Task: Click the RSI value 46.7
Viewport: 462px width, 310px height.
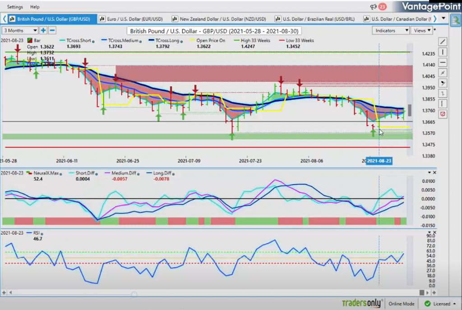Action: click(38, 239)
